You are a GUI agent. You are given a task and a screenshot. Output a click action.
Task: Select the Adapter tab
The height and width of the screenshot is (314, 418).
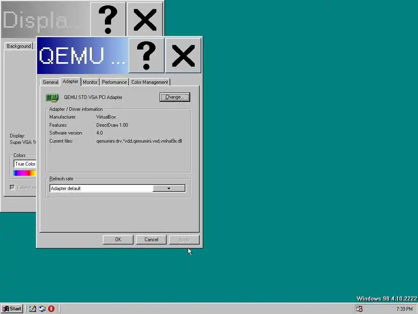point(70,81)
